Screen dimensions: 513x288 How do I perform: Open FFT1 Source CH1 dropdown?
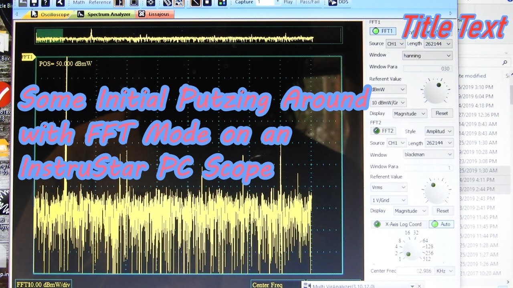[395, 44]
